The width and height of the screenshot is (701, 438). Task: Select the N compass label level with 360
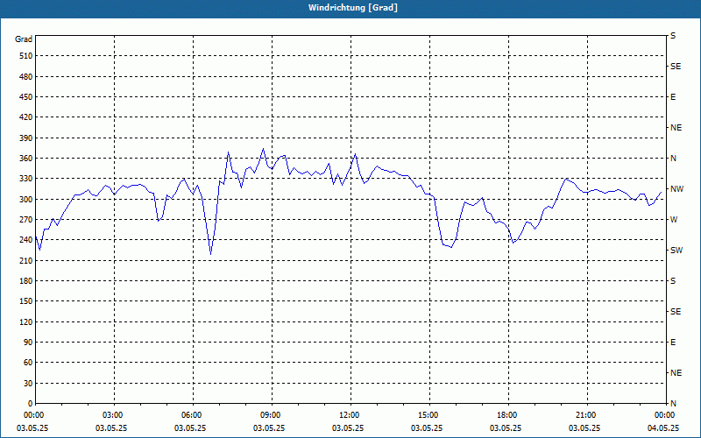673,159
